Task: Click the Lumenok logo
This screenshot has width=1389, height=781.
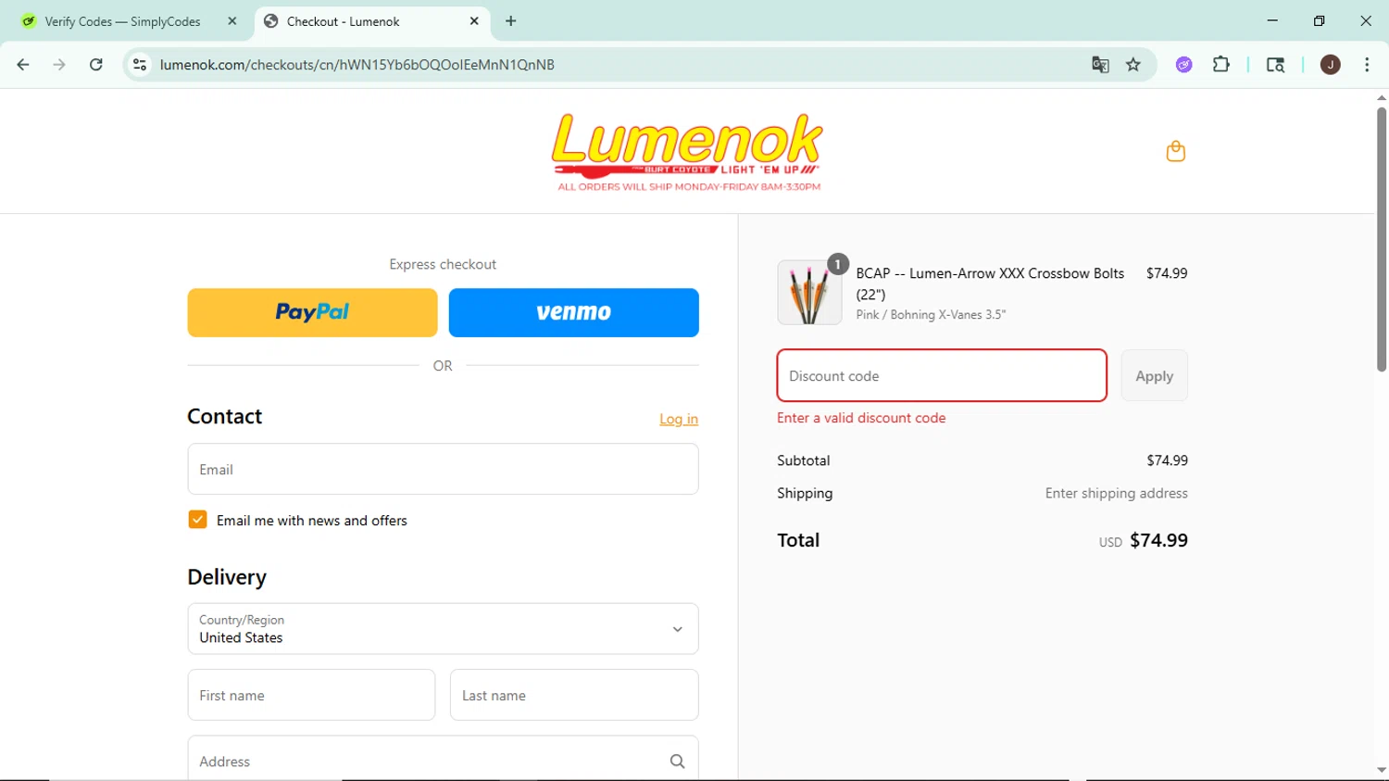Action: (x=687, y=151)
